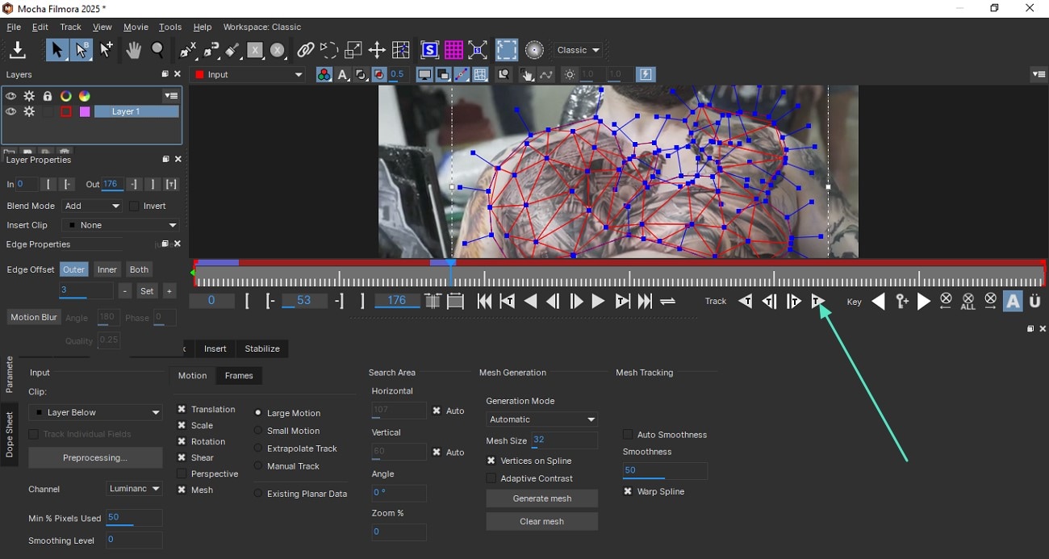Click Track Forwards button
This screenshot has height=559, width=1049.
817,302
